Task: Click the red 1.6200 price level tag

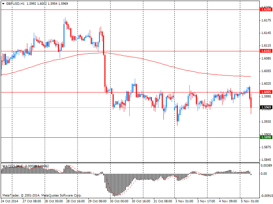Action: tap(266, 10)
